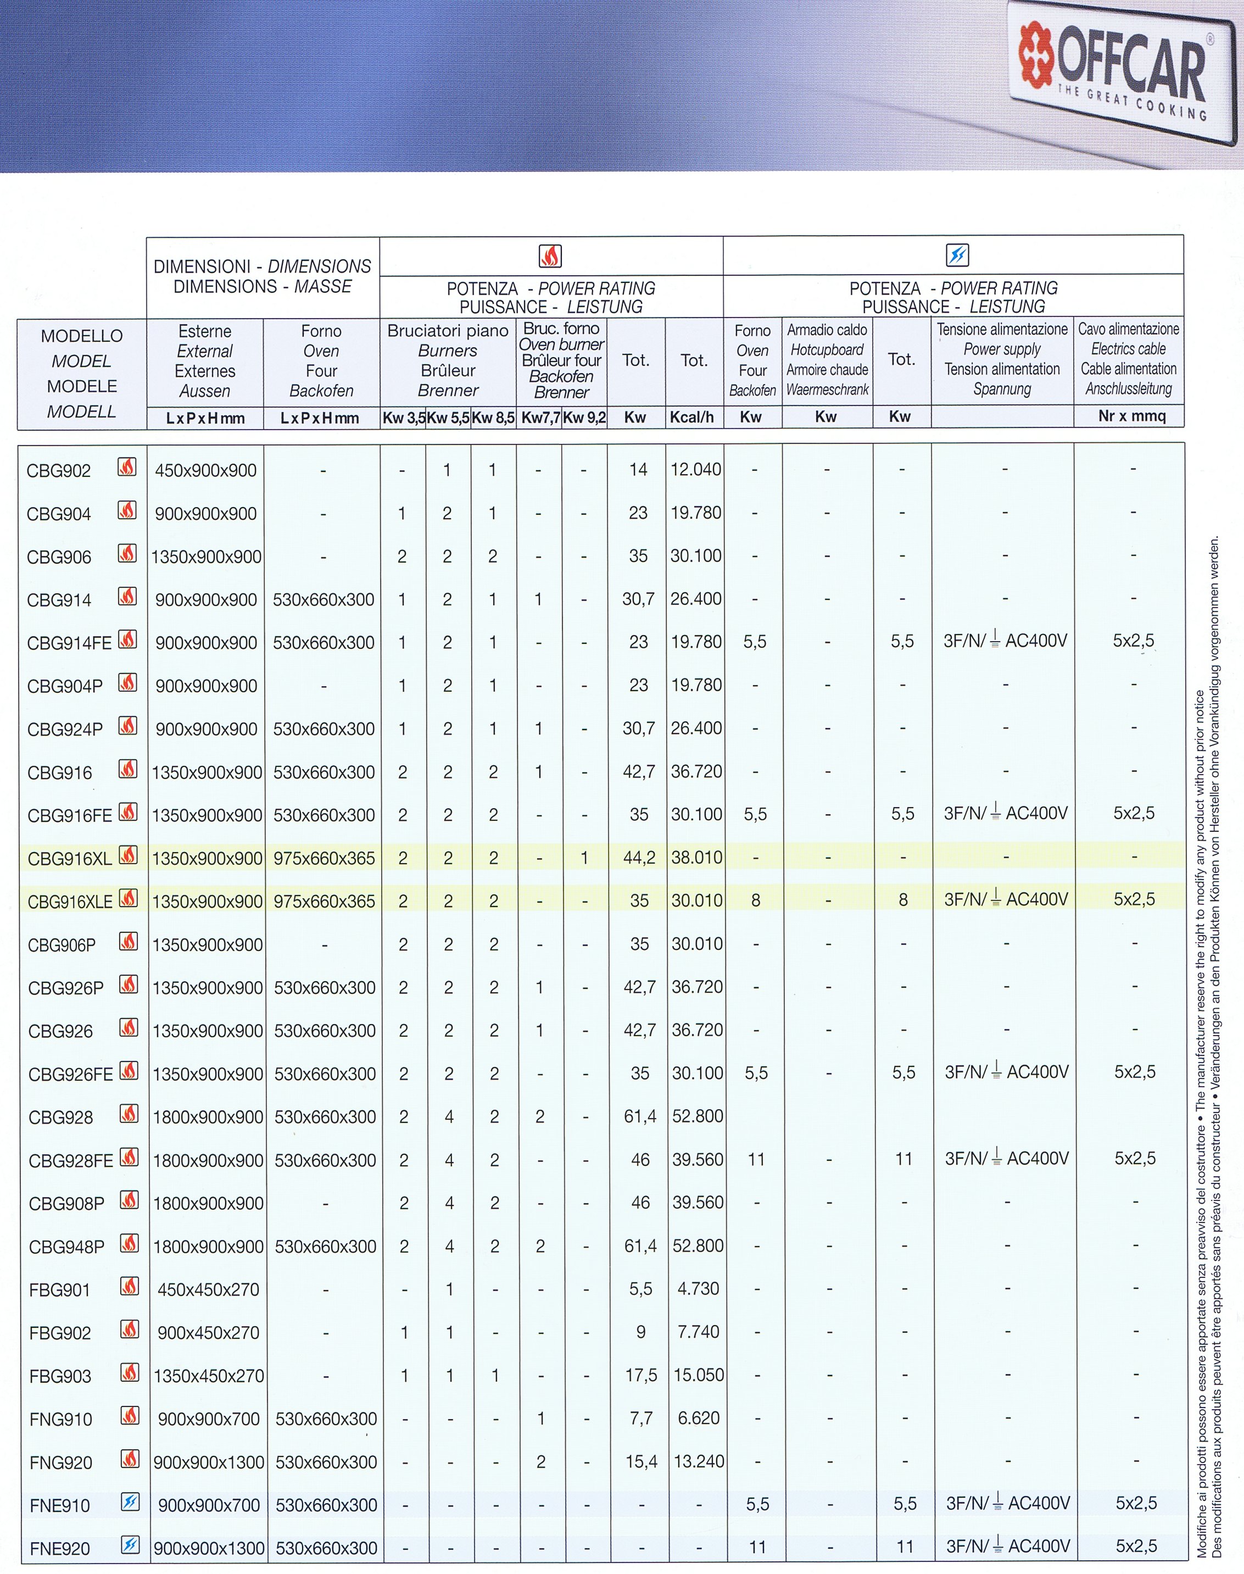
Task: Click the CBG948P model name
Action: tap(66, 1246)
